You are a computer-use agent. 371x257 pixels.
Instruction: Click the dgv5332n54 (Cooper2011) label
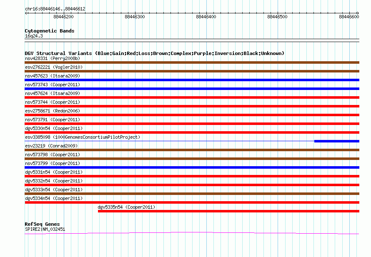click(54, 181)
